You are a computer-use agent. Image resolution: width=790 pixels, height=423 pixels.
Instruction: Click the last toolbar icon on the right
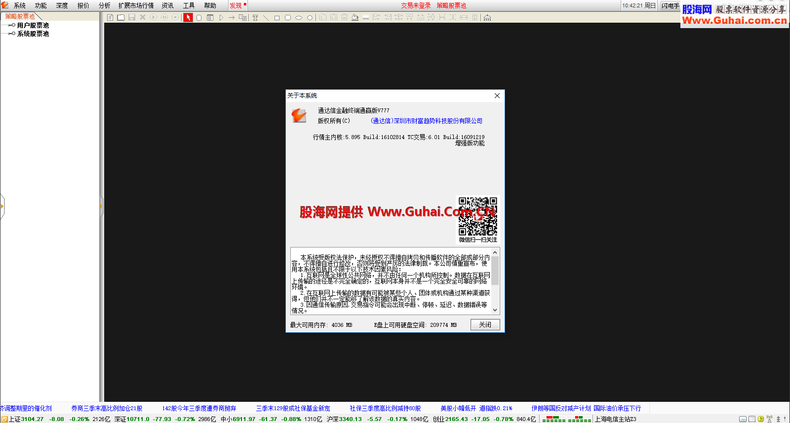coord(487,17)
